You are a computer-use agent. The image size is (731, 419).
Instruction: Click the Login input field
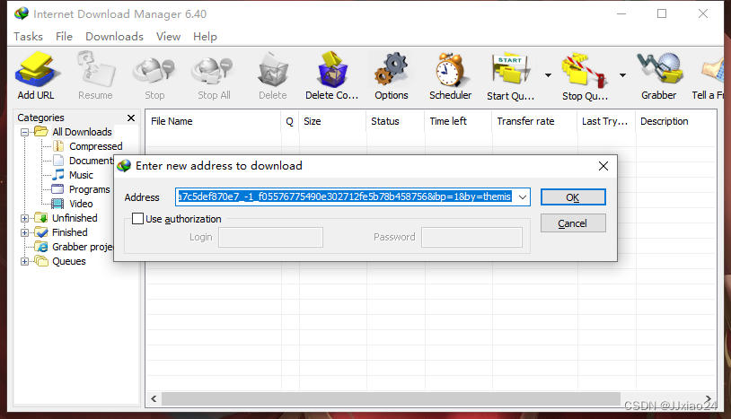[x=271, y=238]
